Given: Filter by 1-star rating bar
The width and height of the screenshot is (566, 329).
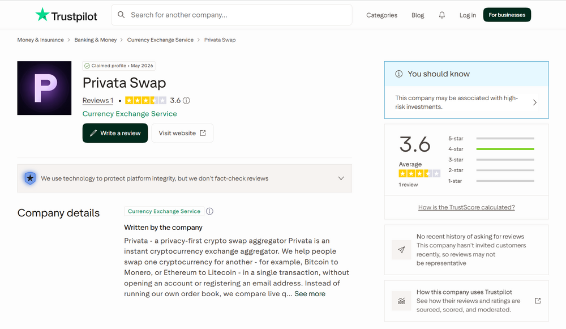Looking at the screenshot, I should point(491,181).
